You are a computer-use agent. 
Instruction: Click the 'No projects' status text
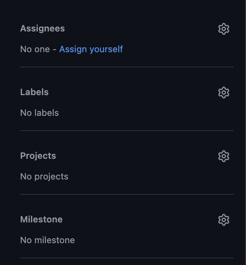pos(44,177)
